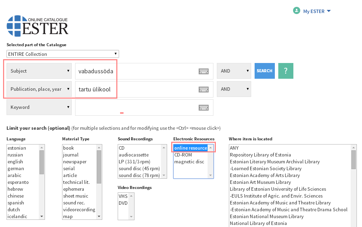Open virtual keyboard for Keyword field

point(203,108)
